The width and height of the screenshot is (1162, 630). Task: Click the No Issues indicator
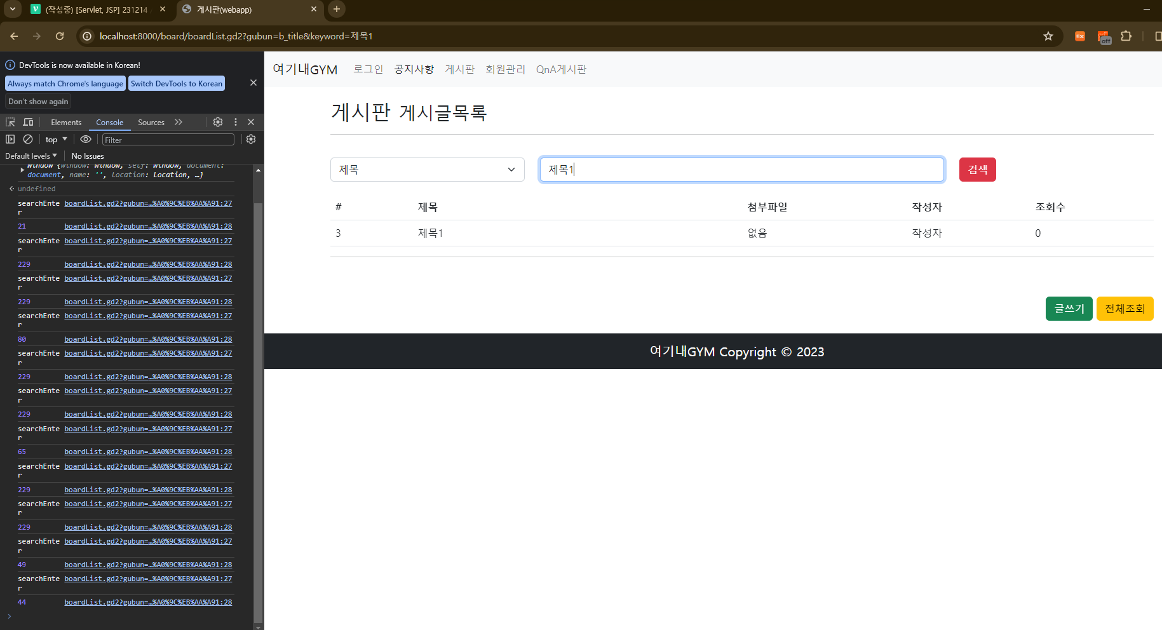click(x=88, y=156)
